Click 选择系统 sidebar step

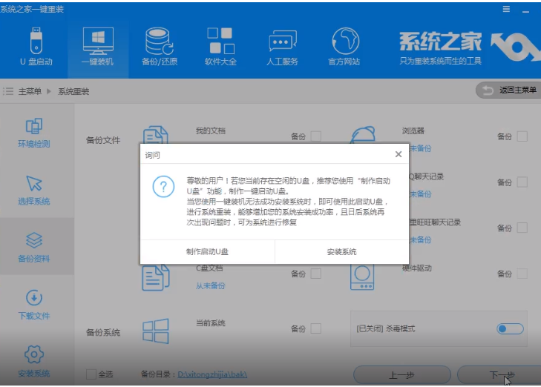click(34, 191)
